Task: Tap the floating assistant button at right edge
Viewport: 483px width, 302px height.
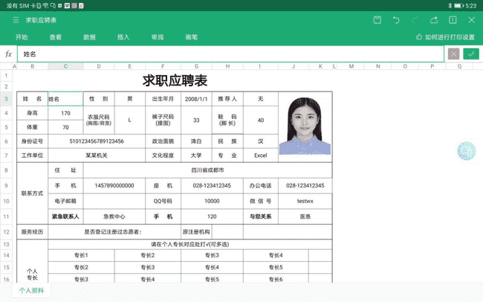Action: 467,151
